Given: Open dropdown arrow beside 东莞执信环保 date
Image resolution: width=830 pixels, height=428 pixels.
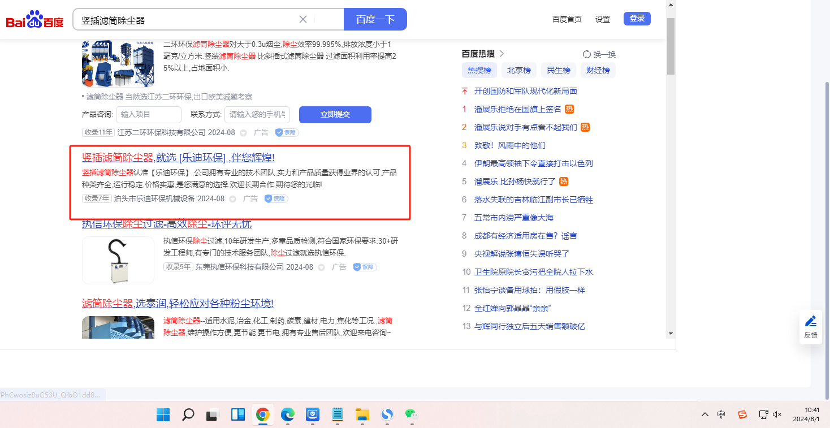Looking at the screenshot, I should (x=321, y=267).
